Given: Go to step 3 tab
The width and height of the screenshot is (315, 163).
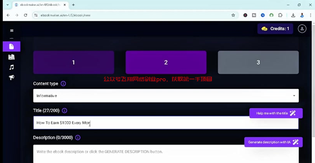Looking at the screenshot, I should pyautogui.click(x=258, y=62).
